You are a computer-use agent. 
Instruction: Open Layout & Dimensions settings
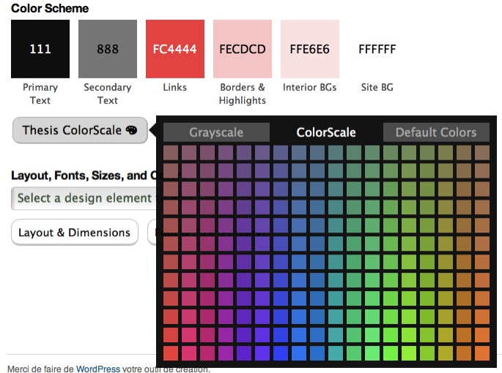click(x=74, y=233)
